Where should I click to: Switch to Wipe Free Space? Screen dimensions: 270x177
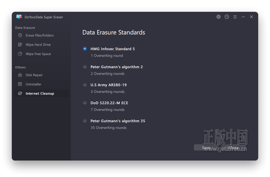pyautogui.click(x=41, y=54)
